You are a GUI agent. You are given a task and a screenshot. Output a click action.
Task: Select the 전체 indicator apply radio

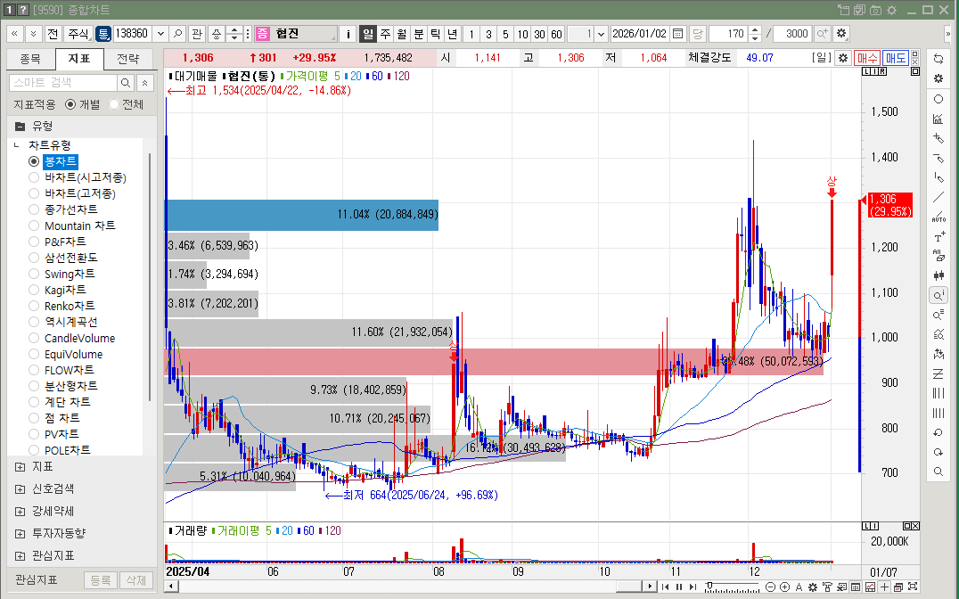114,104
